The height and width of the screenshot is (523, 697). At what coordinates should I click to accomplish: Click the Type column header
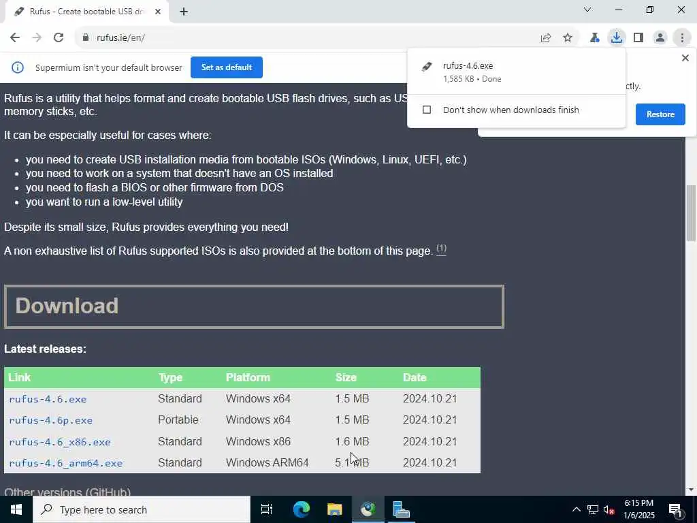point(170,377)
